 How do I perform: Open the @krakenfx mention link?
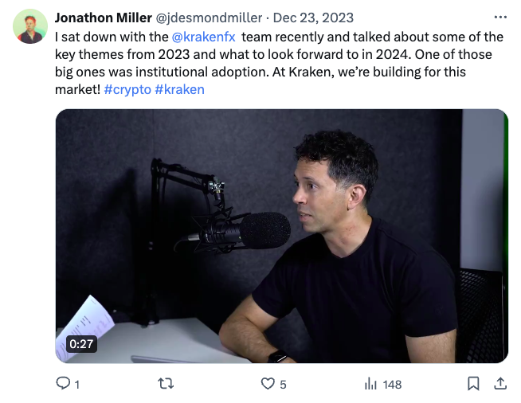point(204,37)
